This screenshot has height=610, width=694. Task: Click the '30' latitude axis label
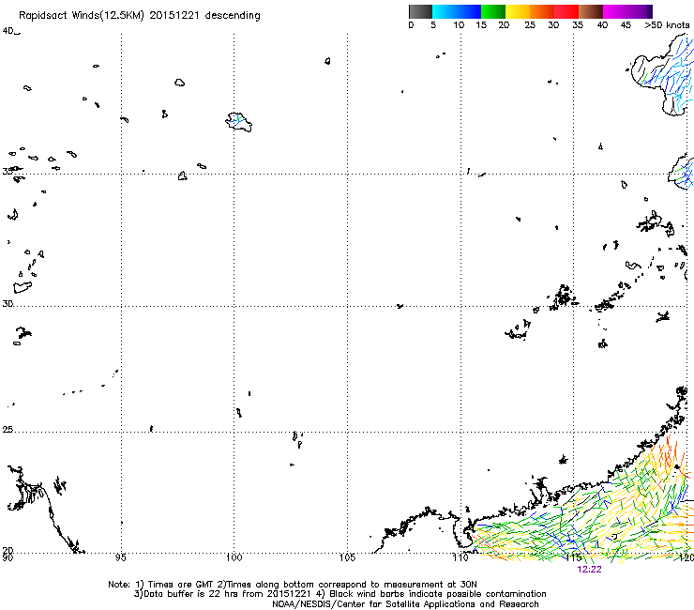click(8, 303)
